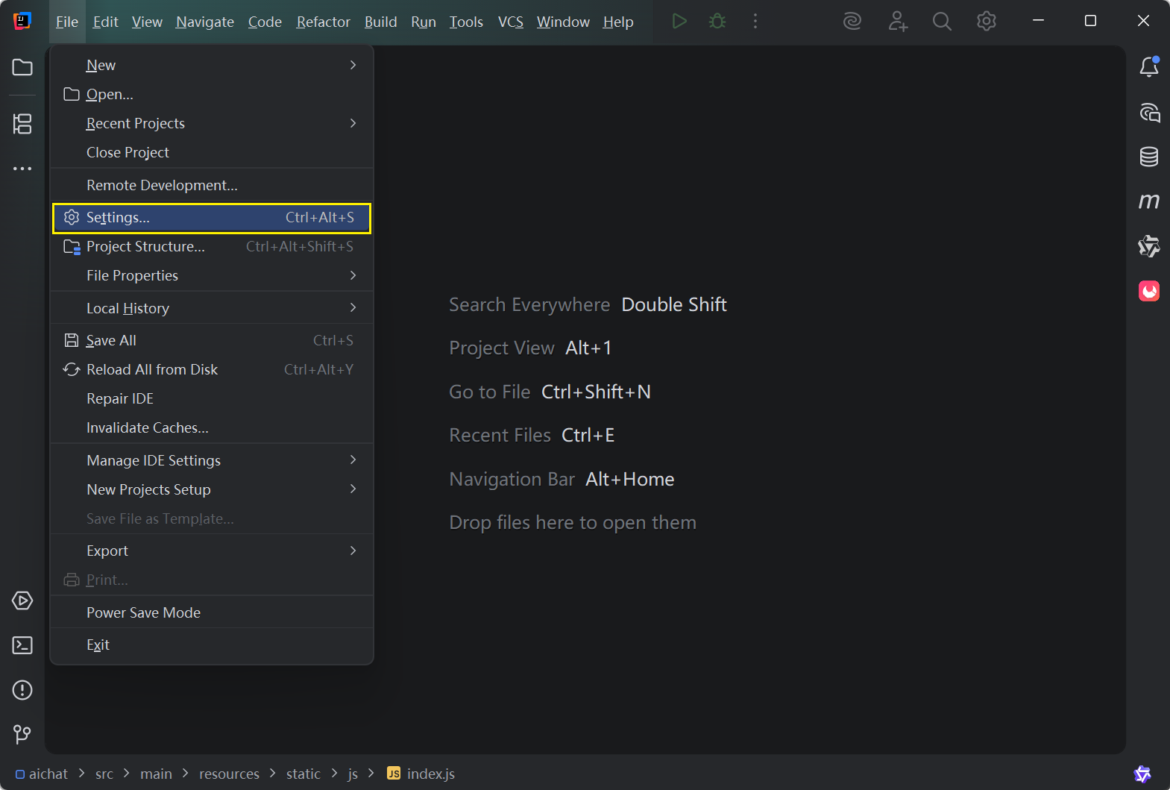Toggle Power Save Mode in File menu
1170x790 pixels.
[143, 612]
